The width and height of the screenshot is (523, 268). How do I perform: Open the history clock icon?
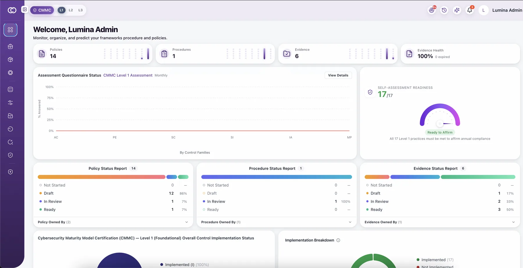pyautogui.click(x=444, y=10)
